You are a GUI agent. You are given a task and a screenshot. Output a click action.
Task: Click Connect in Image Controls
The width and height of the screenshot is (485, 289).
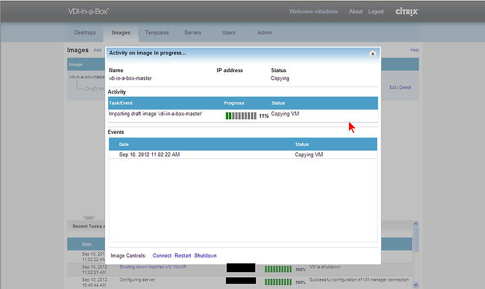(x=162, y=255)
